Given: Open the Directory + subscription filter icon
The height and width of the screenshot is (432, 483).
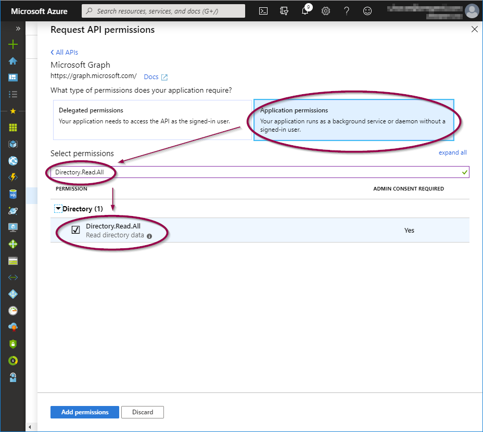Looking at the screenshot, I should point(284,11).
